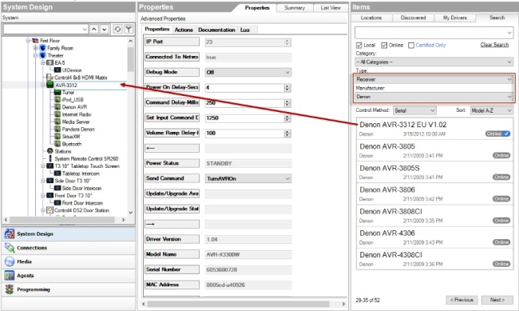Click the down arrow button beside system search

click(105, 29)
